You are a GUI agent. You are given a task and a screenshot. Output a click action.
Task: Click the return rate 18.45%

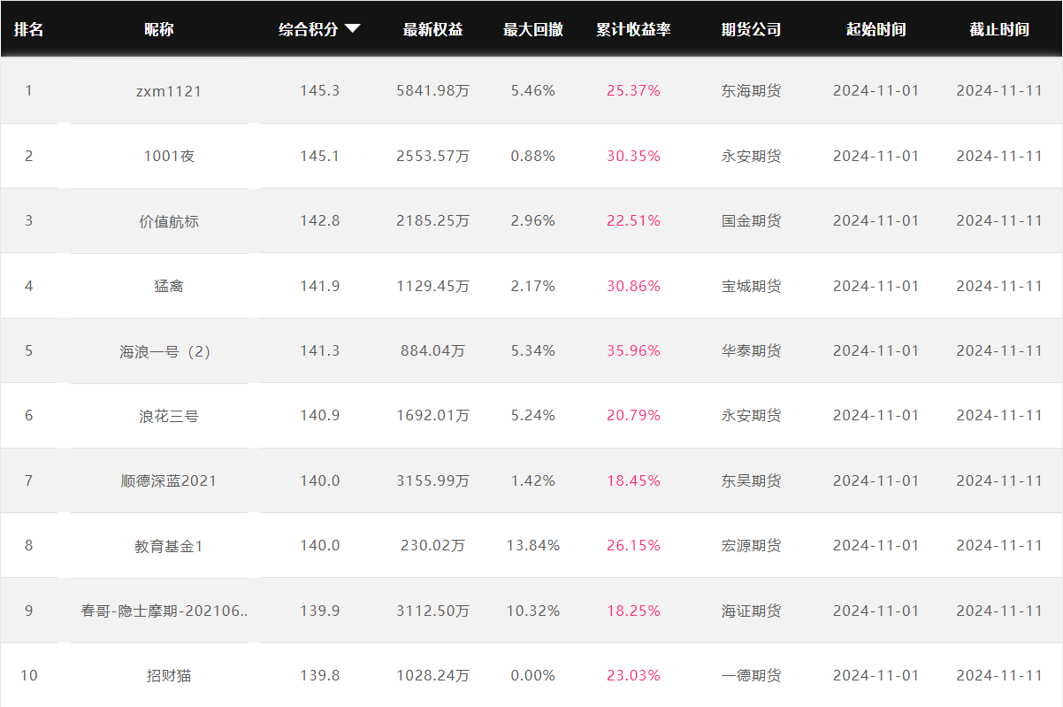tap(633, 480)
